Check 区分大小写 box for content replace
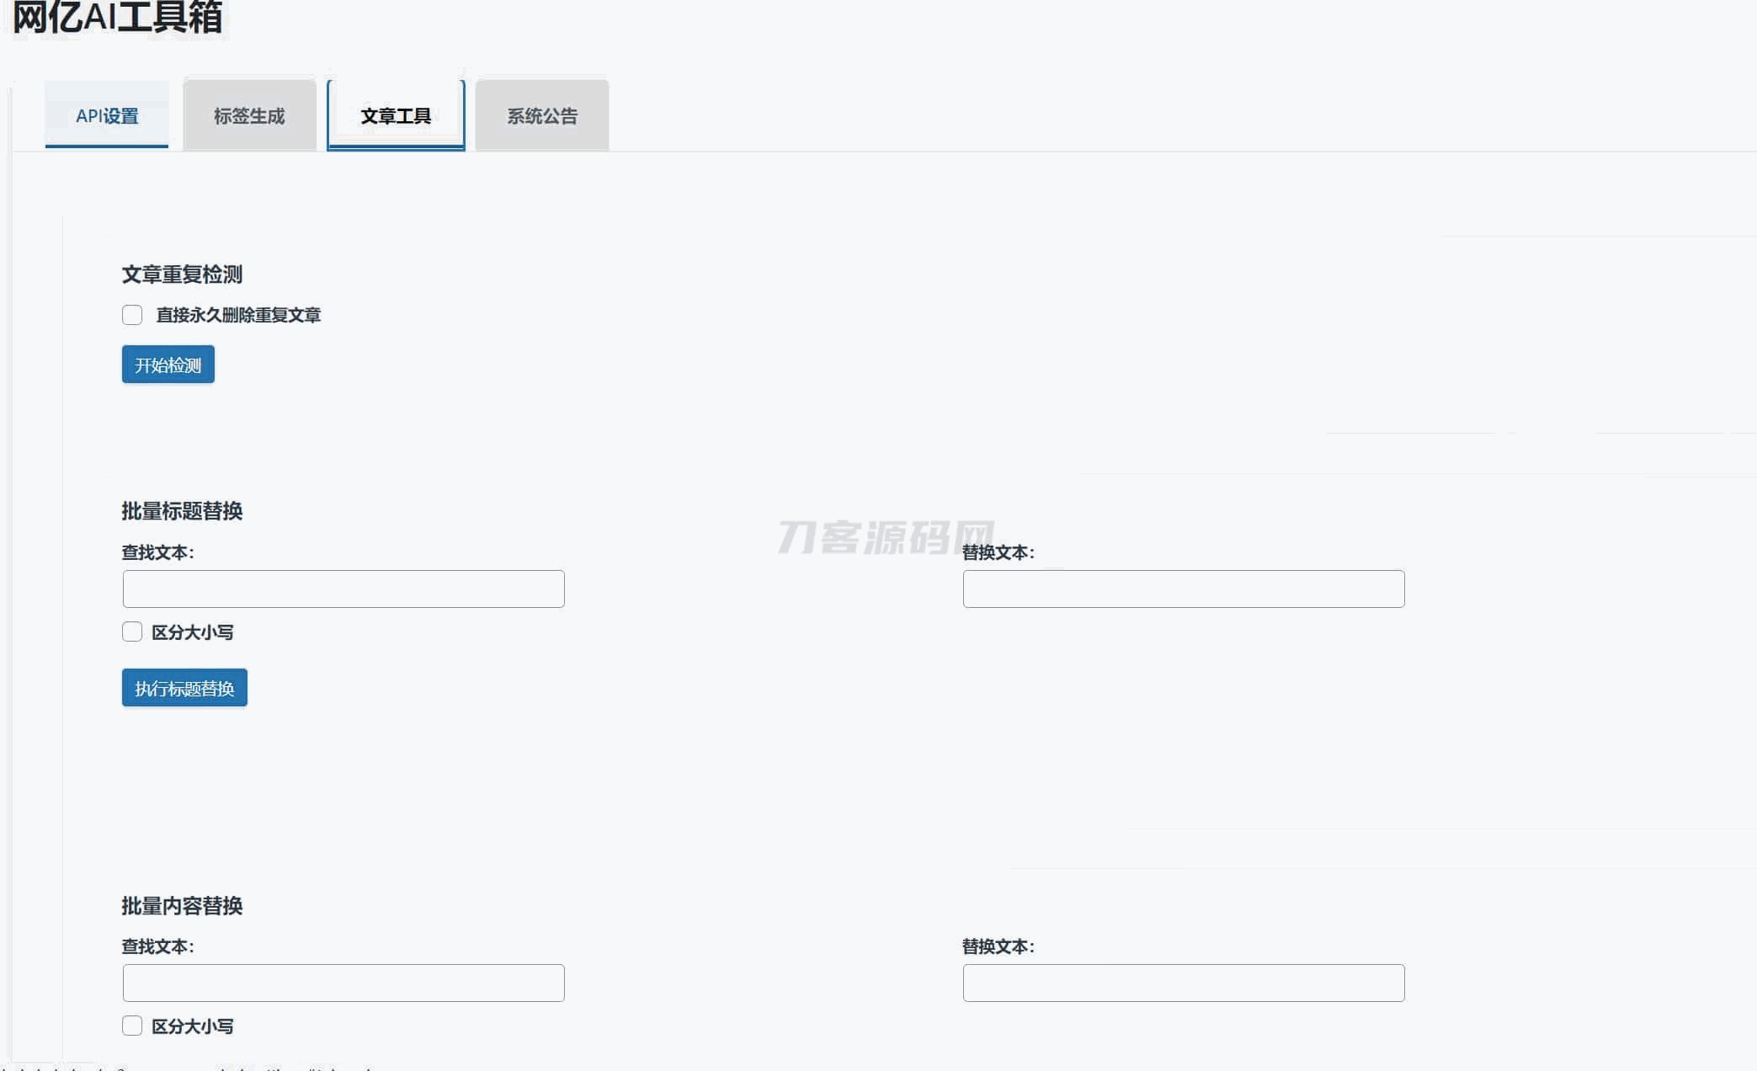This screenshot has height=1071, width=1757. click(x=132, y=1026)
